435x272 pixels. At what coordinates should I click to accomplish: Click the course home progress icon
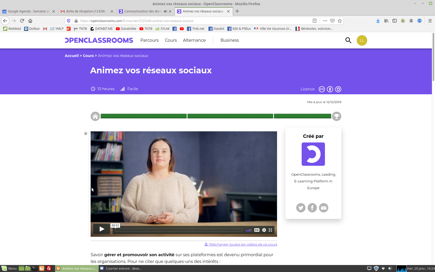(95, 116)
